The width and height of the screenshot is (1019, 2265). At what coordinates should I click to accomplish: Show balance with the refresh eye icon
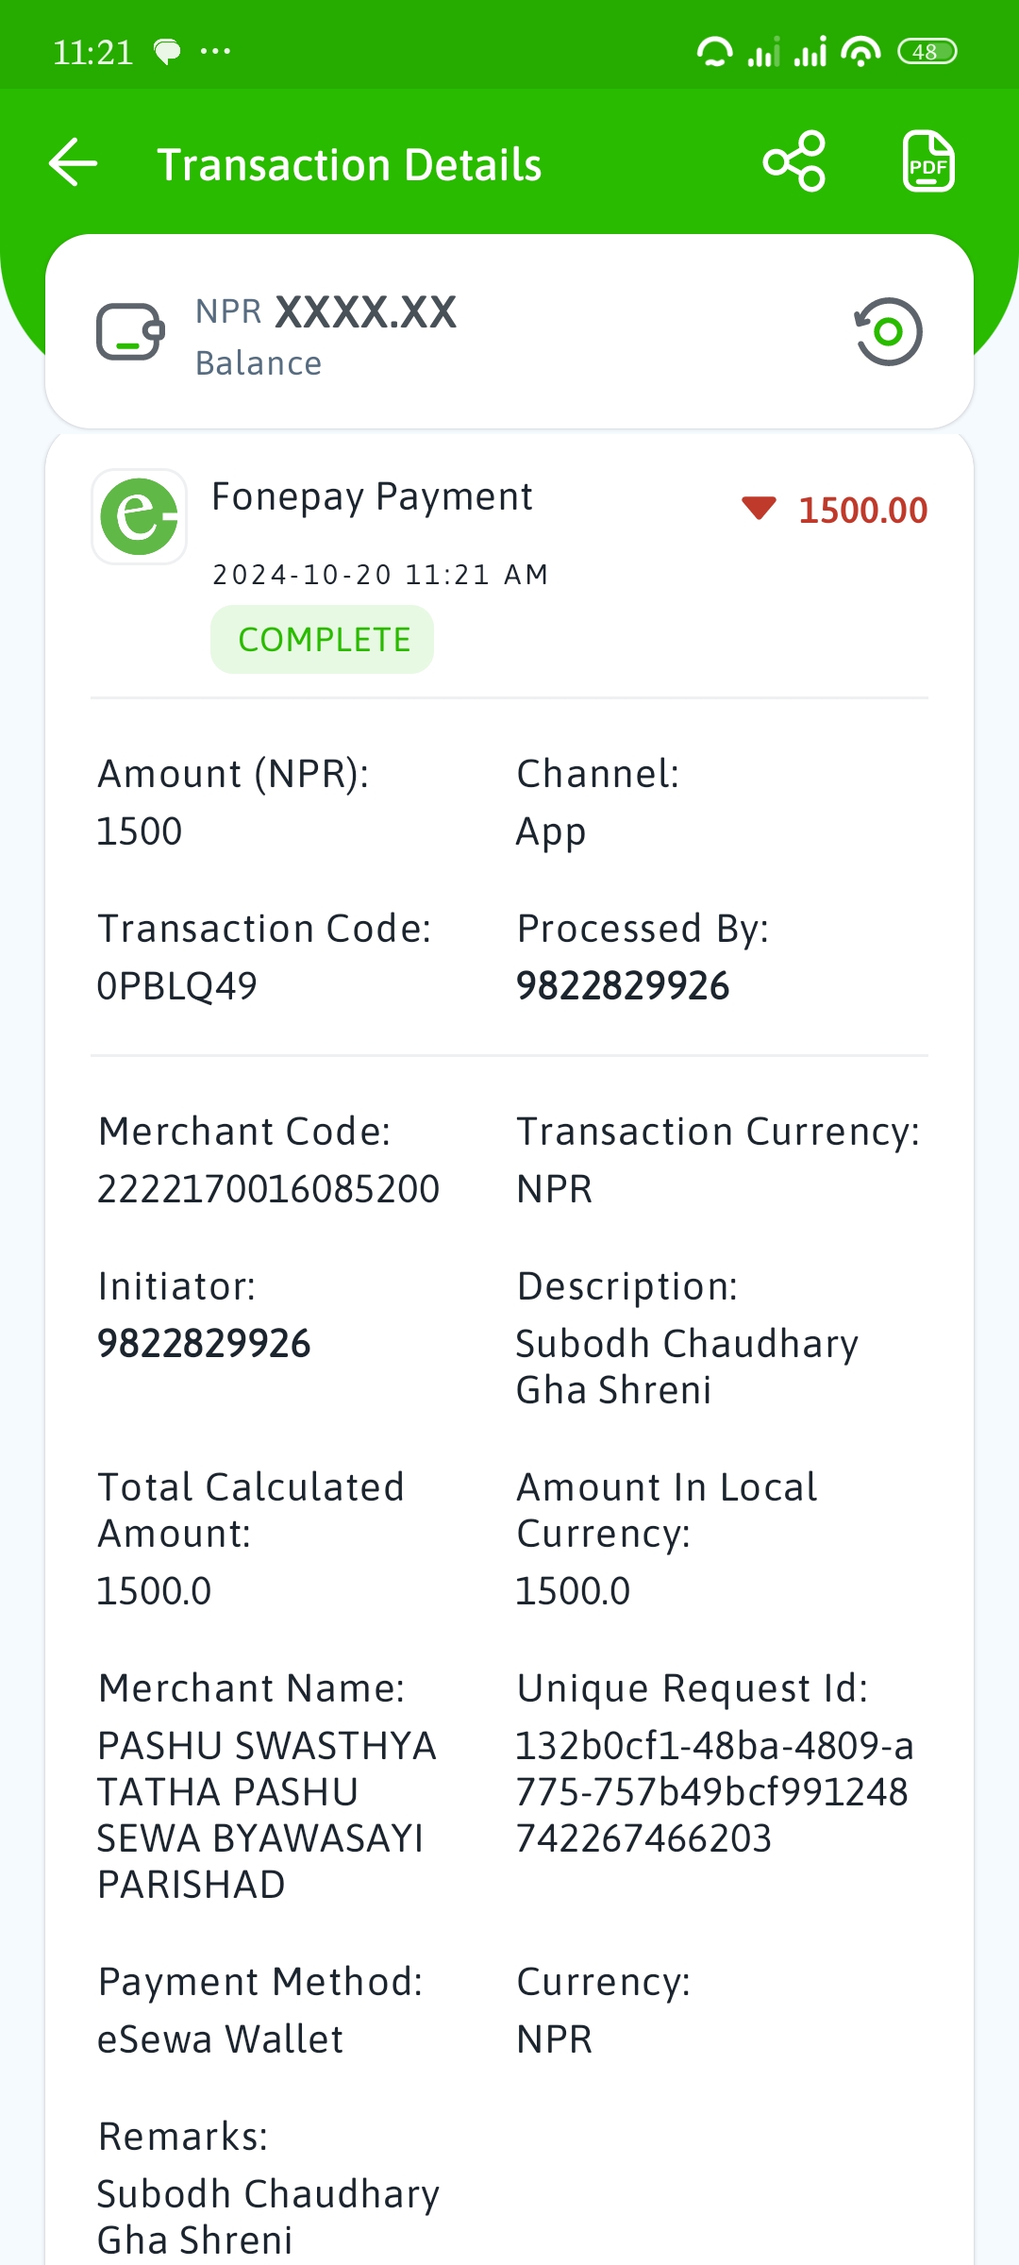tap(888, 331)
